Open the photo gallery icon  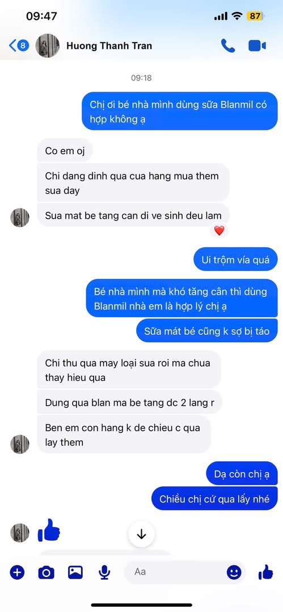pyautogui.click(x=75, y=572)
